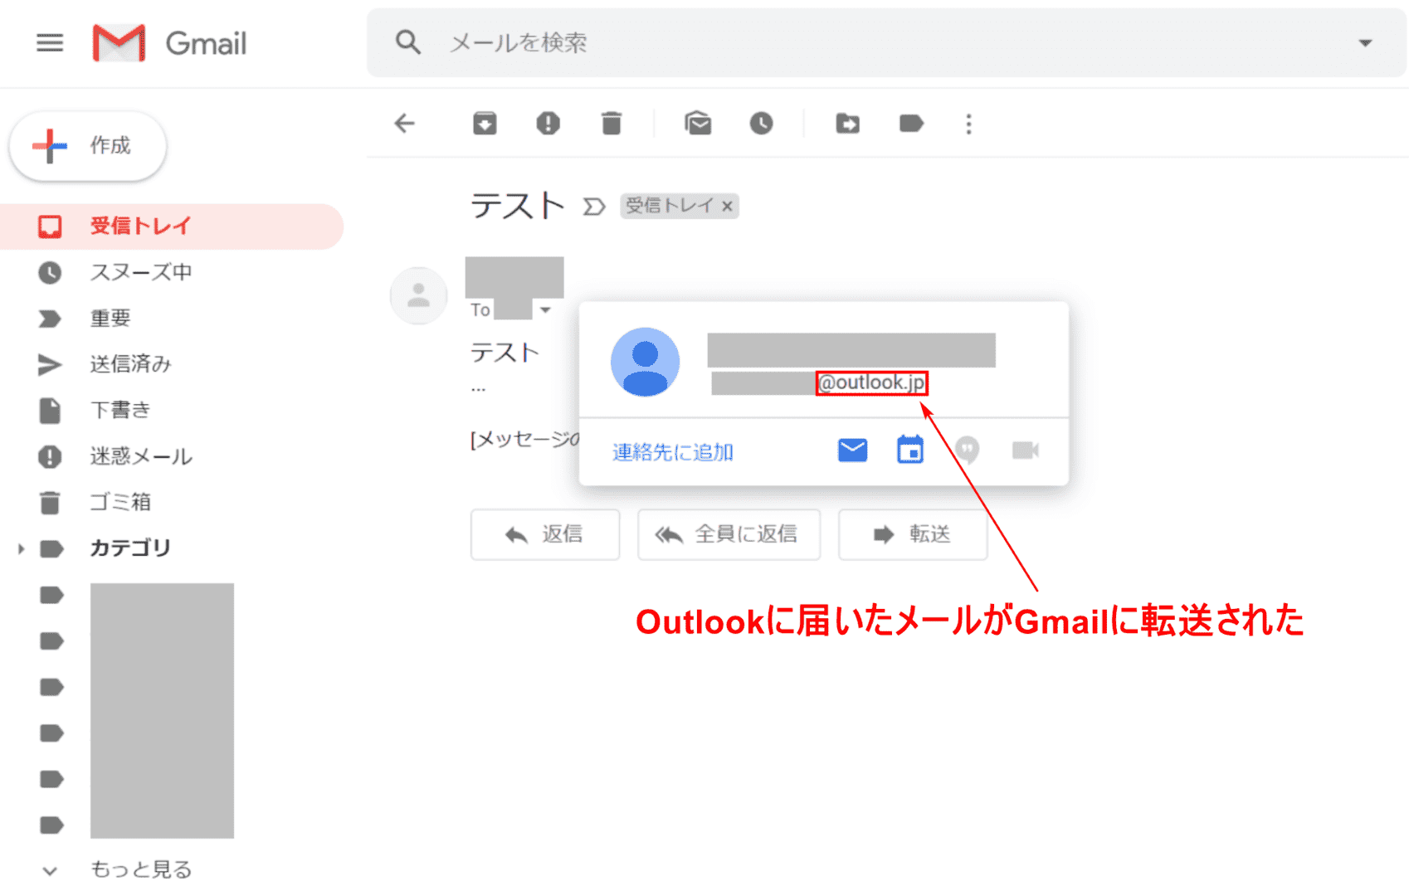Show trimmed content ellipsis

click(478, 388)
